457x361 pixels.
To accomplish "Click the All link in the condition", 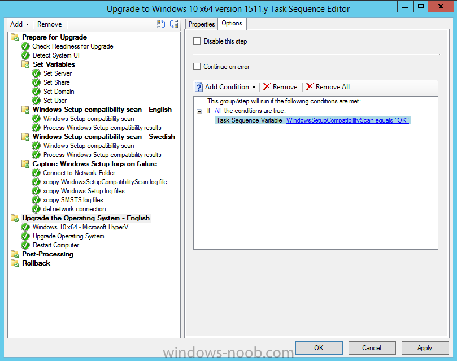I will [x=217, y=111].
